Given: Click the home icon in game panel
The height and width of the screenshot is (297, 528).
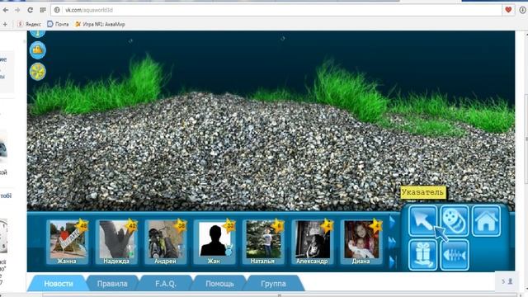Looking at the screenshot, I should [x=486, y=221].
